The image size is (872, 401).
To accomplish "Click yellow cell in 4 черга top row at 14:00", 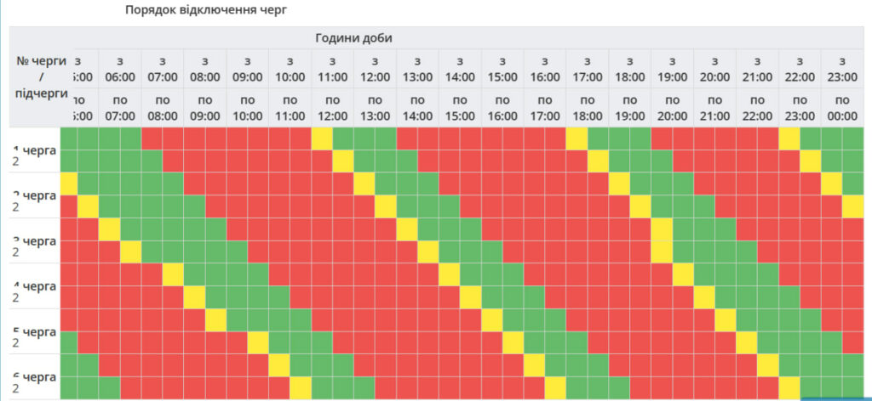I will click(x=450, y=274).
